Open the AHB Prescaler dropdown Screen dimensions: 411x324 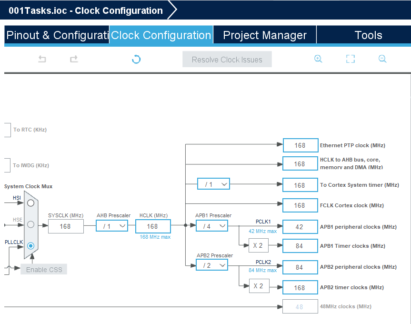click(112, 226)
